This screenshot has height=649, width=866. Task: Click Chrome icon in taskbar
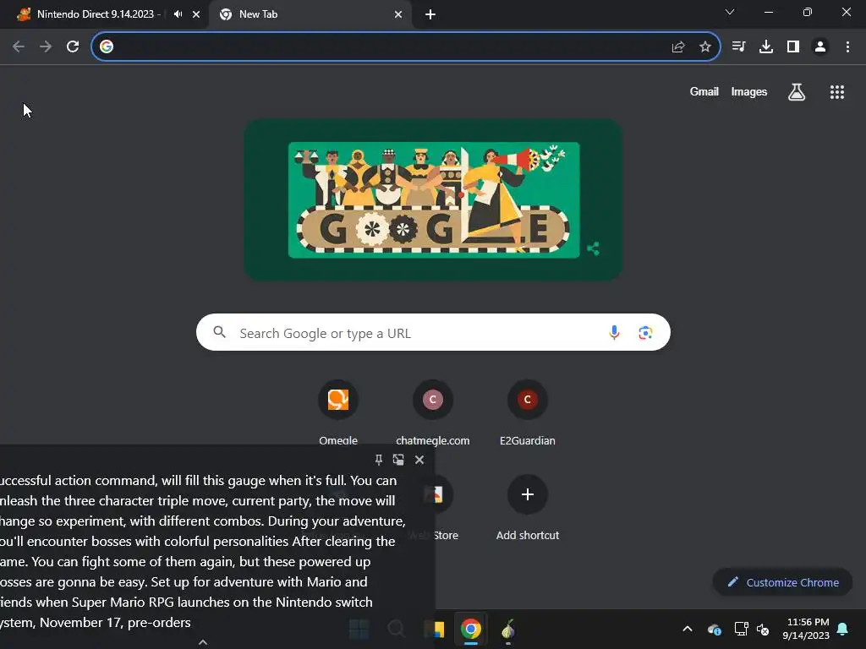[471, 629]
